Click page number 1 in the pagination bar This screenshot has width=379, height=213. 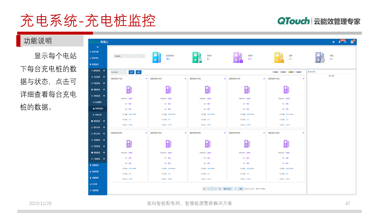pyautogui.click(x=212, y=189)
